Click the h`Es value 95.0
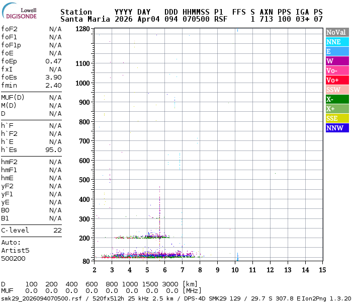This screenshot has height=302, width=352. pos(53,149)
